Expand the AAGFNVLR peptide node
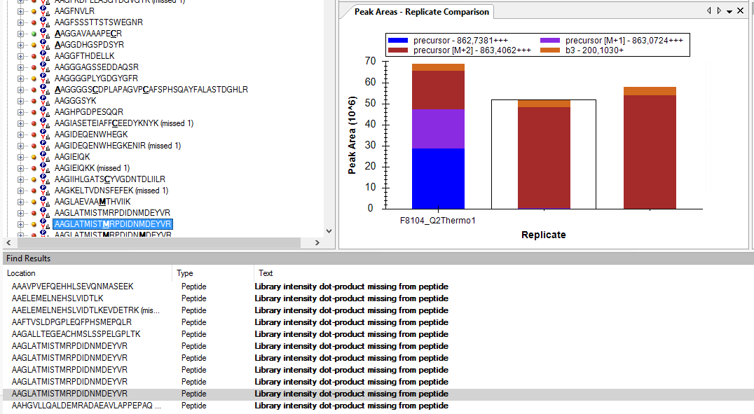 (x=20, y=11)
